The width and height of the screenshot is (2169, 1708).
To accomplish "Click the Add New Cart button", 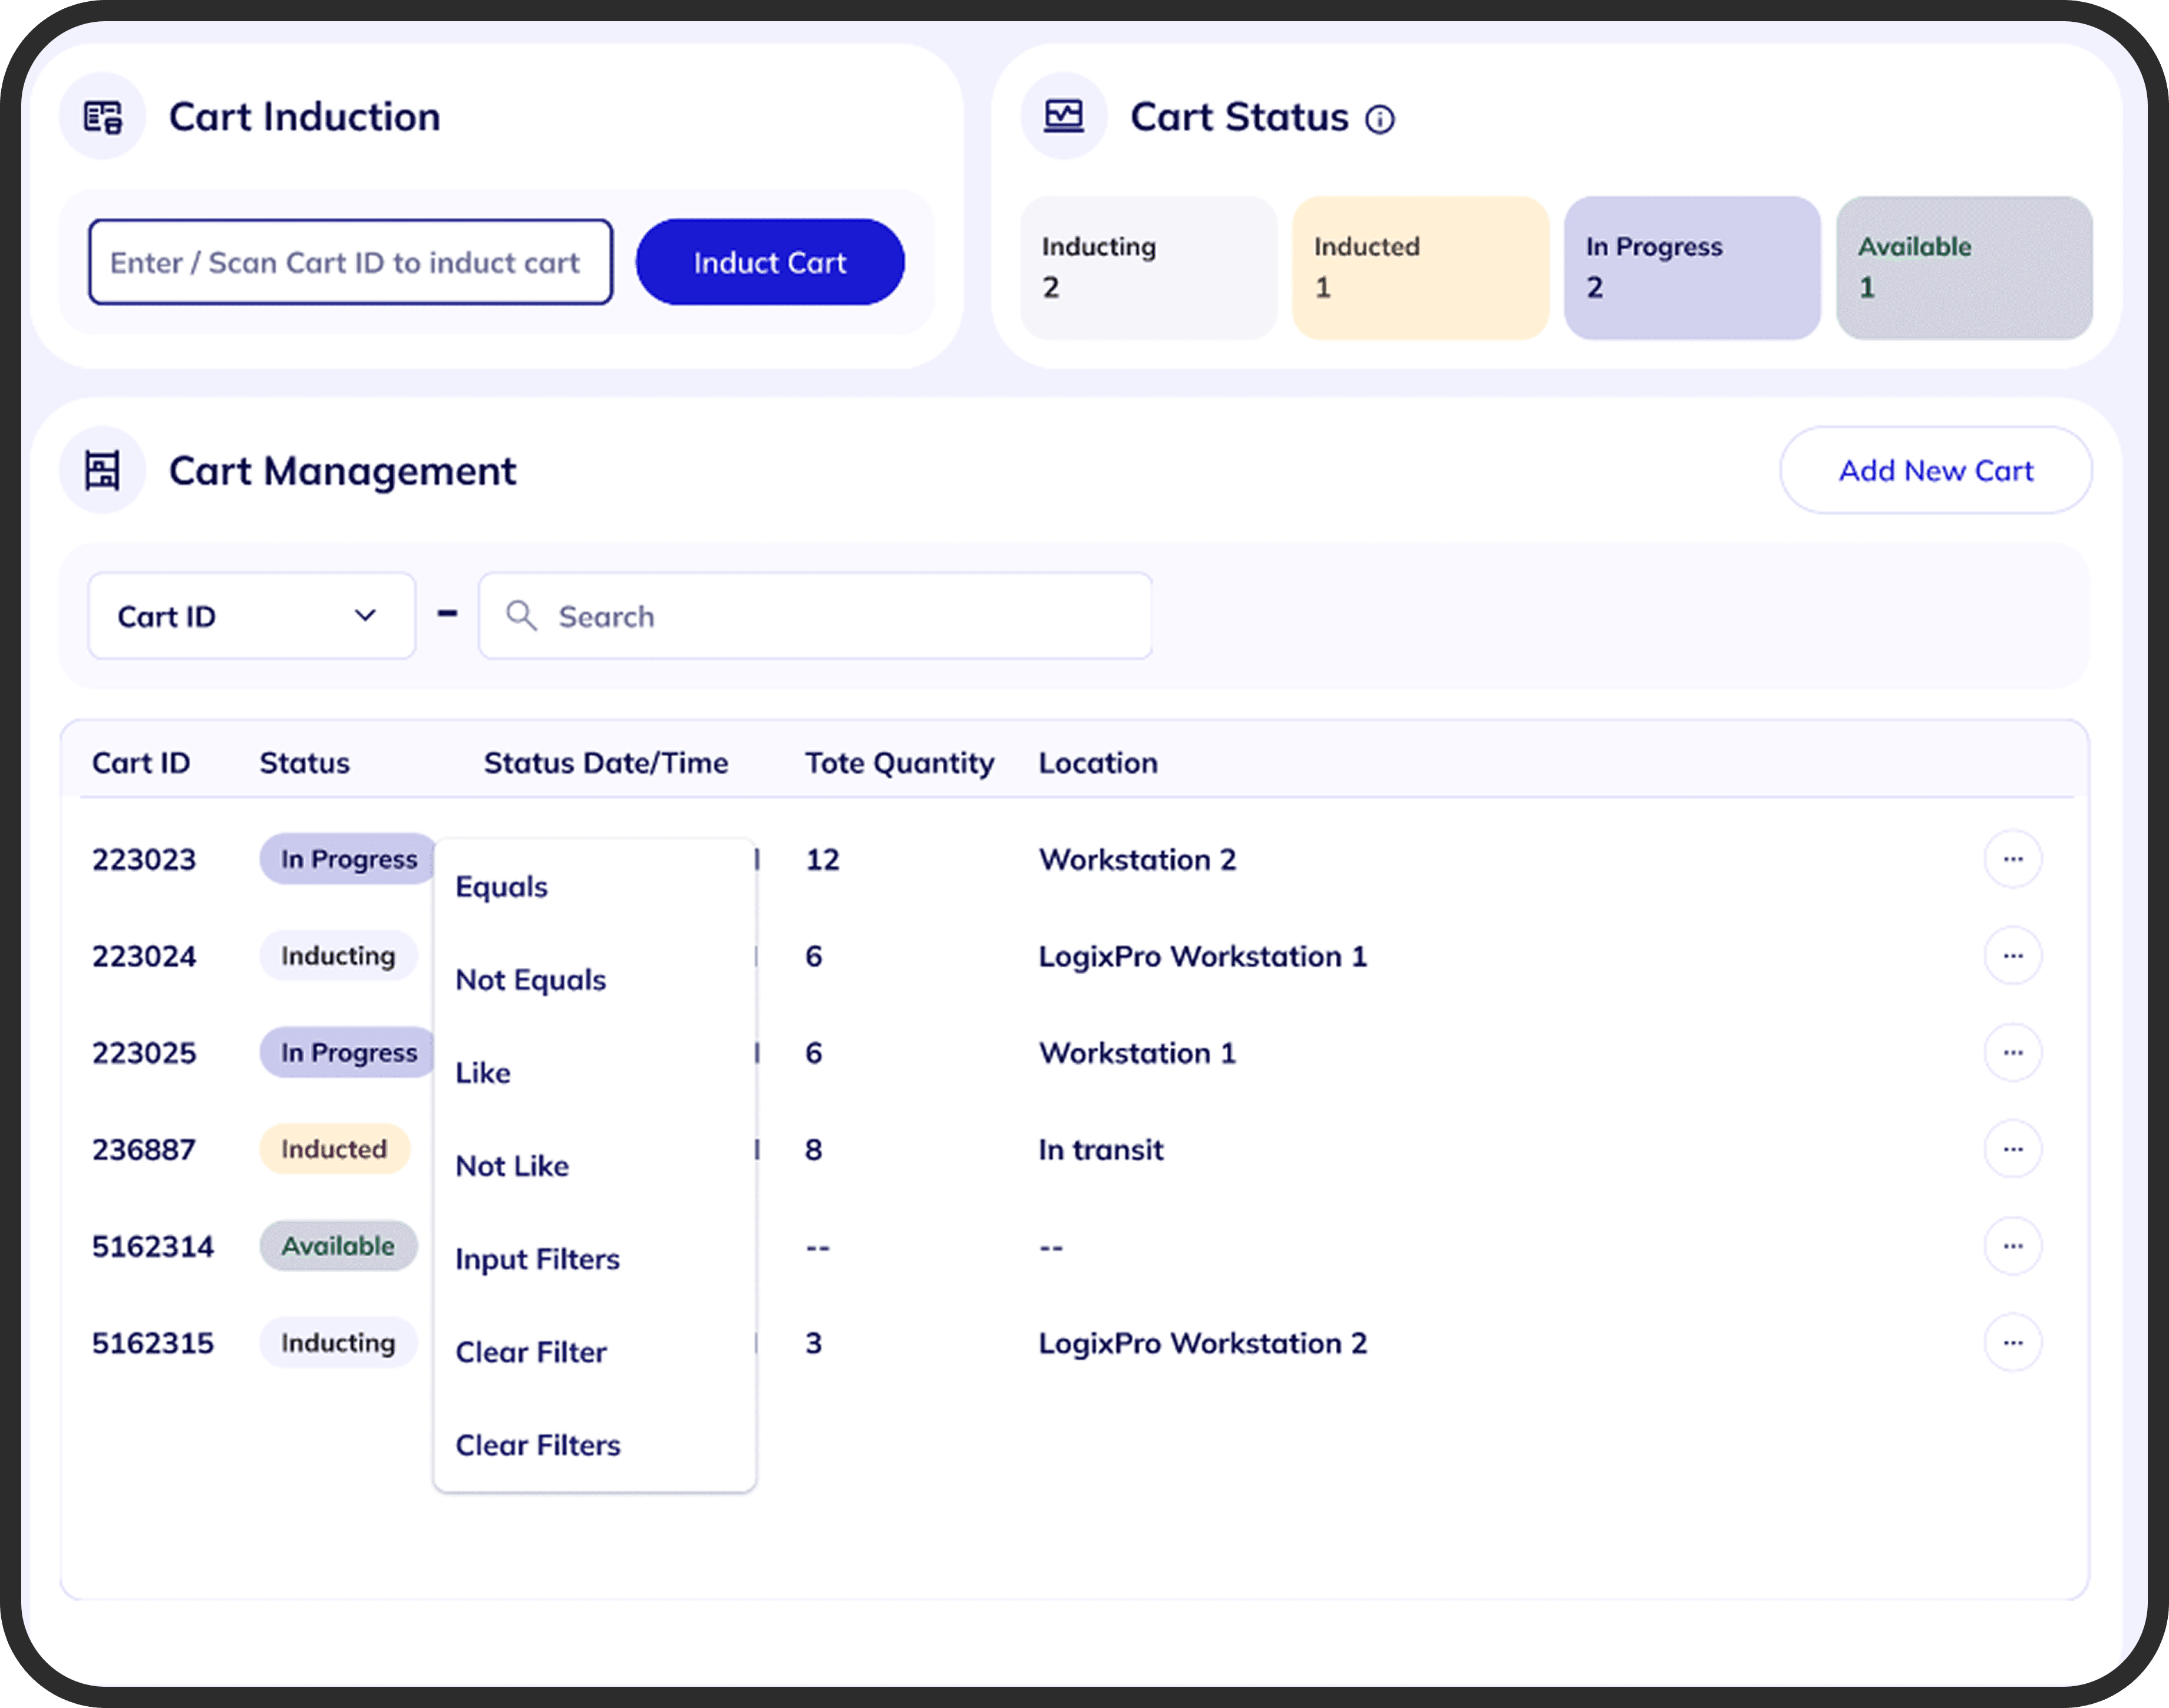I will 1936,470.
